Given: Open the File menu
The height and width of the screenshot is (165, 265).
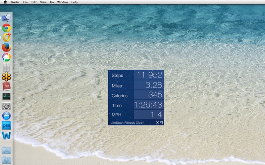Looking at the screenshot, I should 26,2.
